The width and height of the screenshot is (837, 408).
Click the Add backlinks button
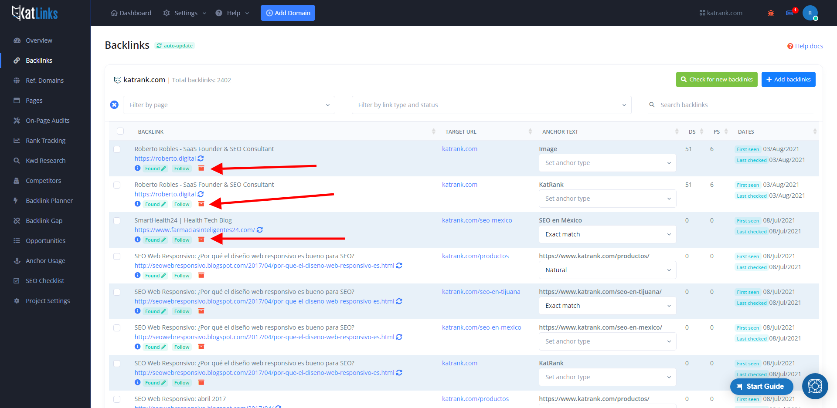point(788,79)
